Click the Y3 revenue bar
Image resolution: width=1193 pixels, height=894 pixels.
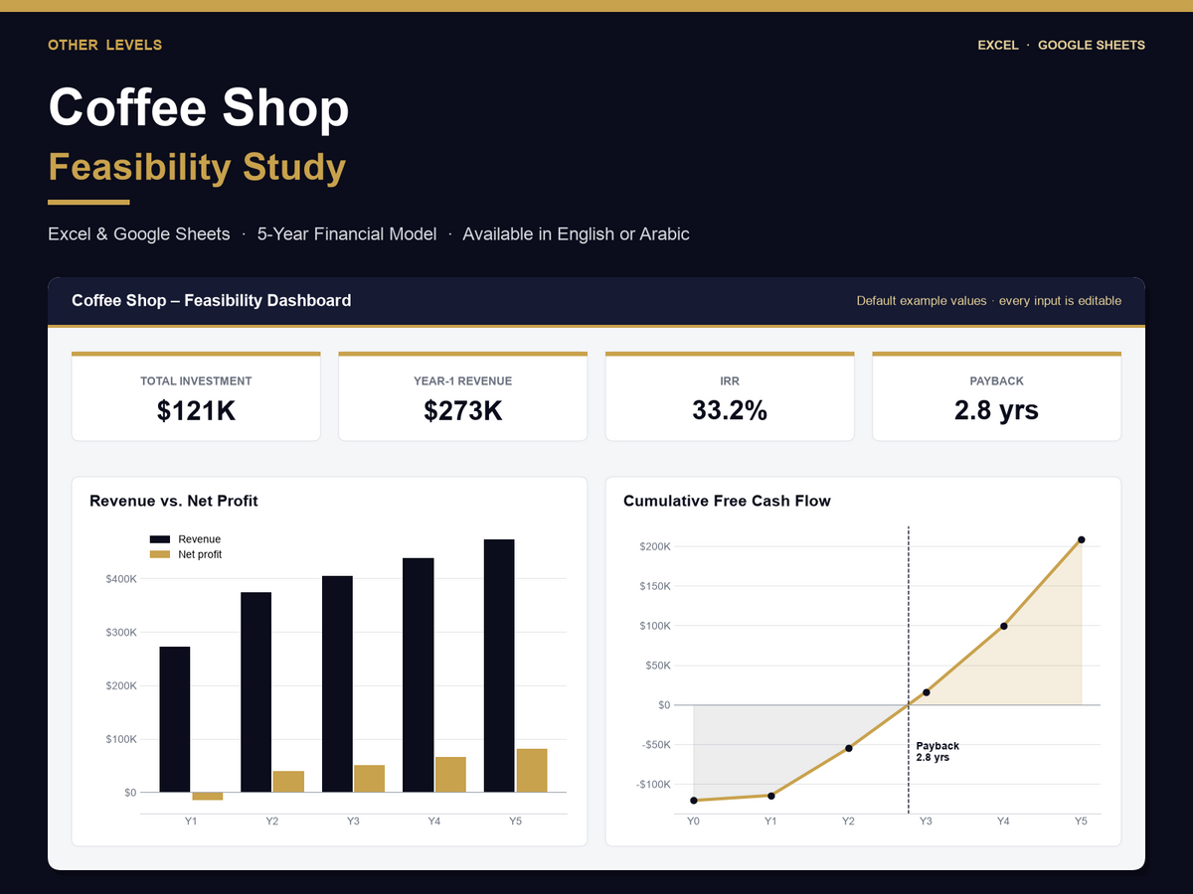[x=337, y=684]
